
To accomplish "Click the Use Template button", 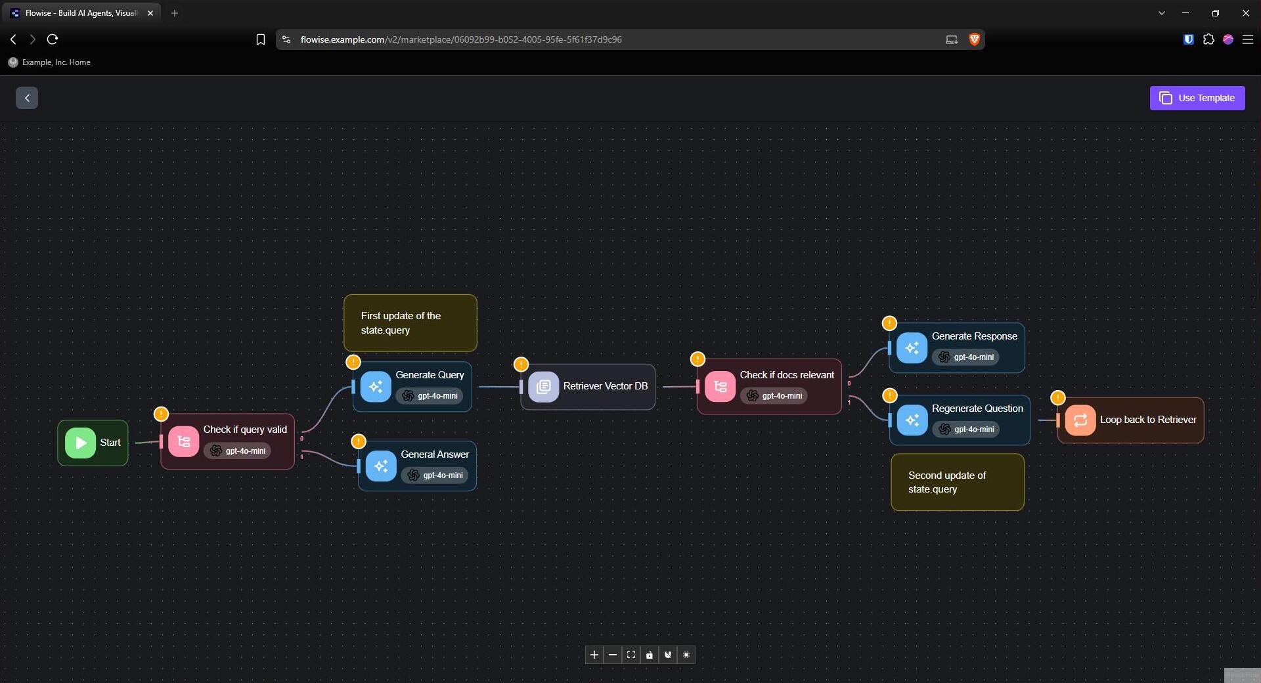I will (x=1197, y=98).
